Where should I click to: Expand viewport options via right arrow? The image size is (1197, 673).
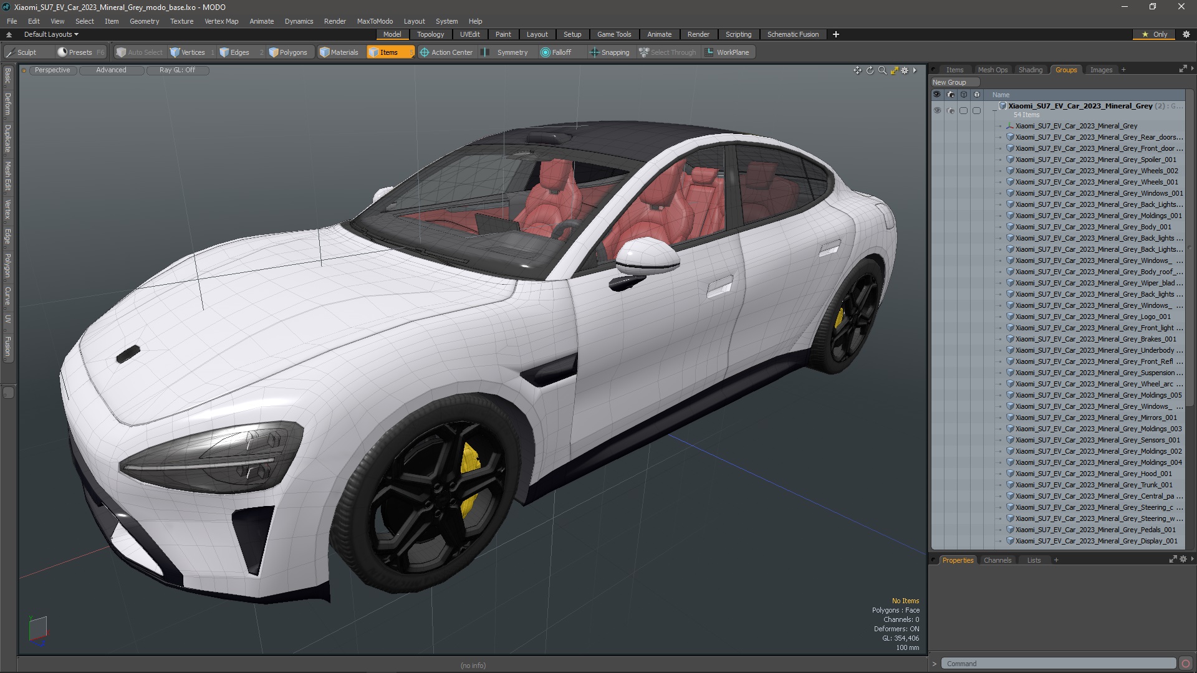point(915,70)
